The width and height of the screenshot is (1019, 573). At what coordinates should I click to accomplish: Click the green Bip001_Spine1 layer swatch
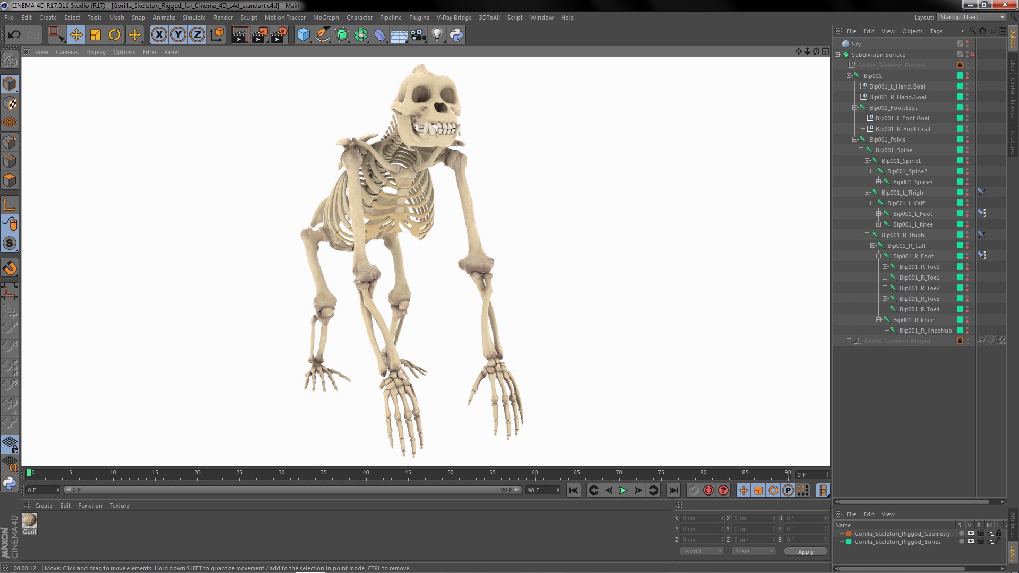[x=960, y=161]
